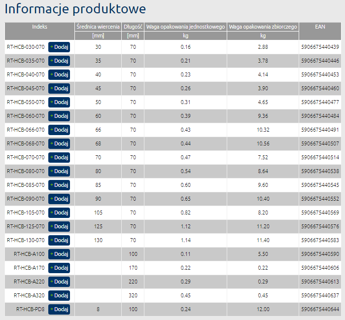Image resolution: width=345 pixels, height=320 pixels.
Task: Add RT-HCB-105-070 with its Dodaj button
Action: point(59,213)
